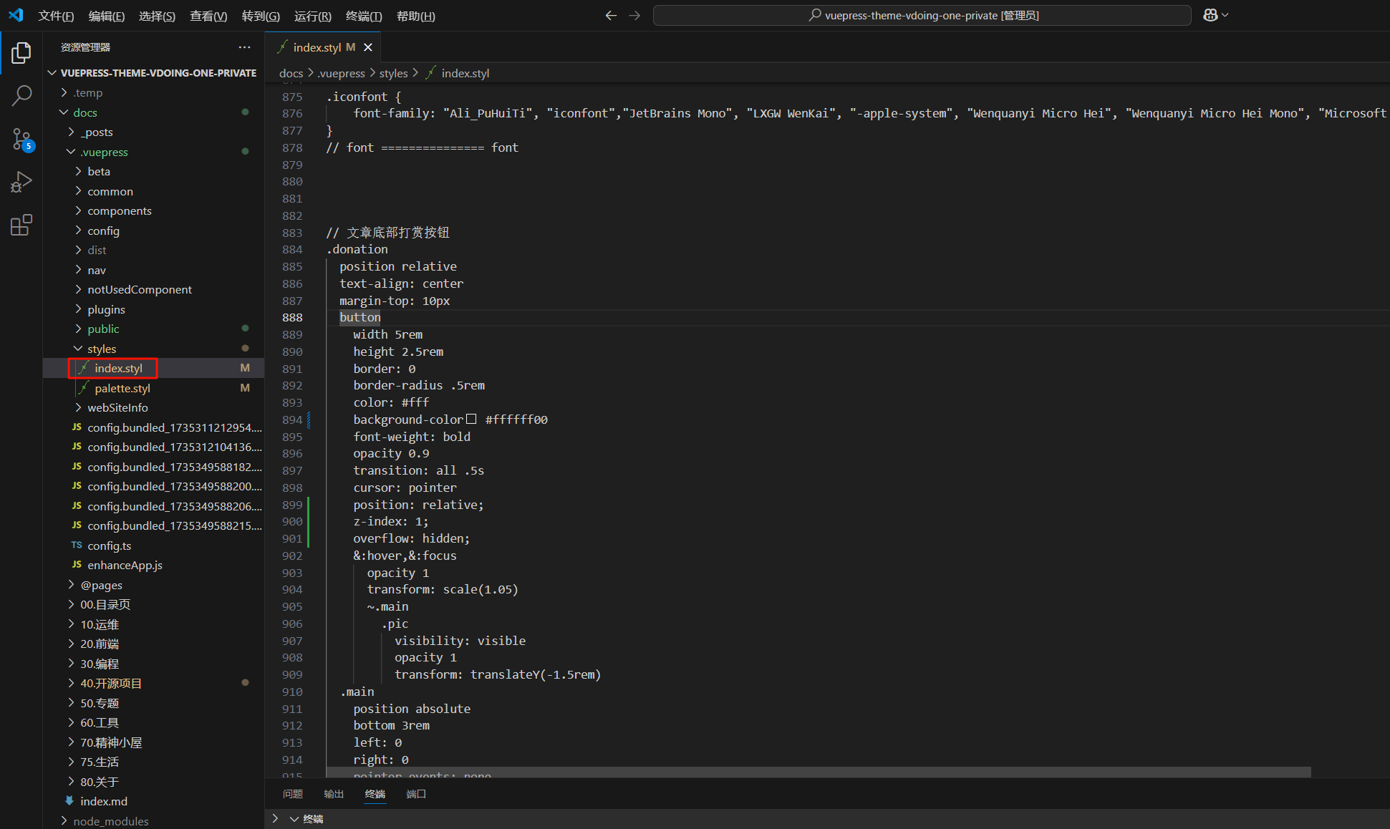Open config.ts file in explorer
The height and width of the screenshot is (829, 1390).
pyautogui.click(x=110, y=546)
